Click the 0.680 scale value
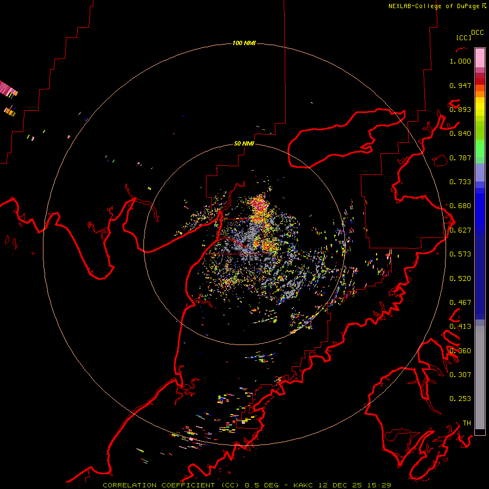Image resolution: width=489 pixels, height=489 pixels. pos(460,206)
